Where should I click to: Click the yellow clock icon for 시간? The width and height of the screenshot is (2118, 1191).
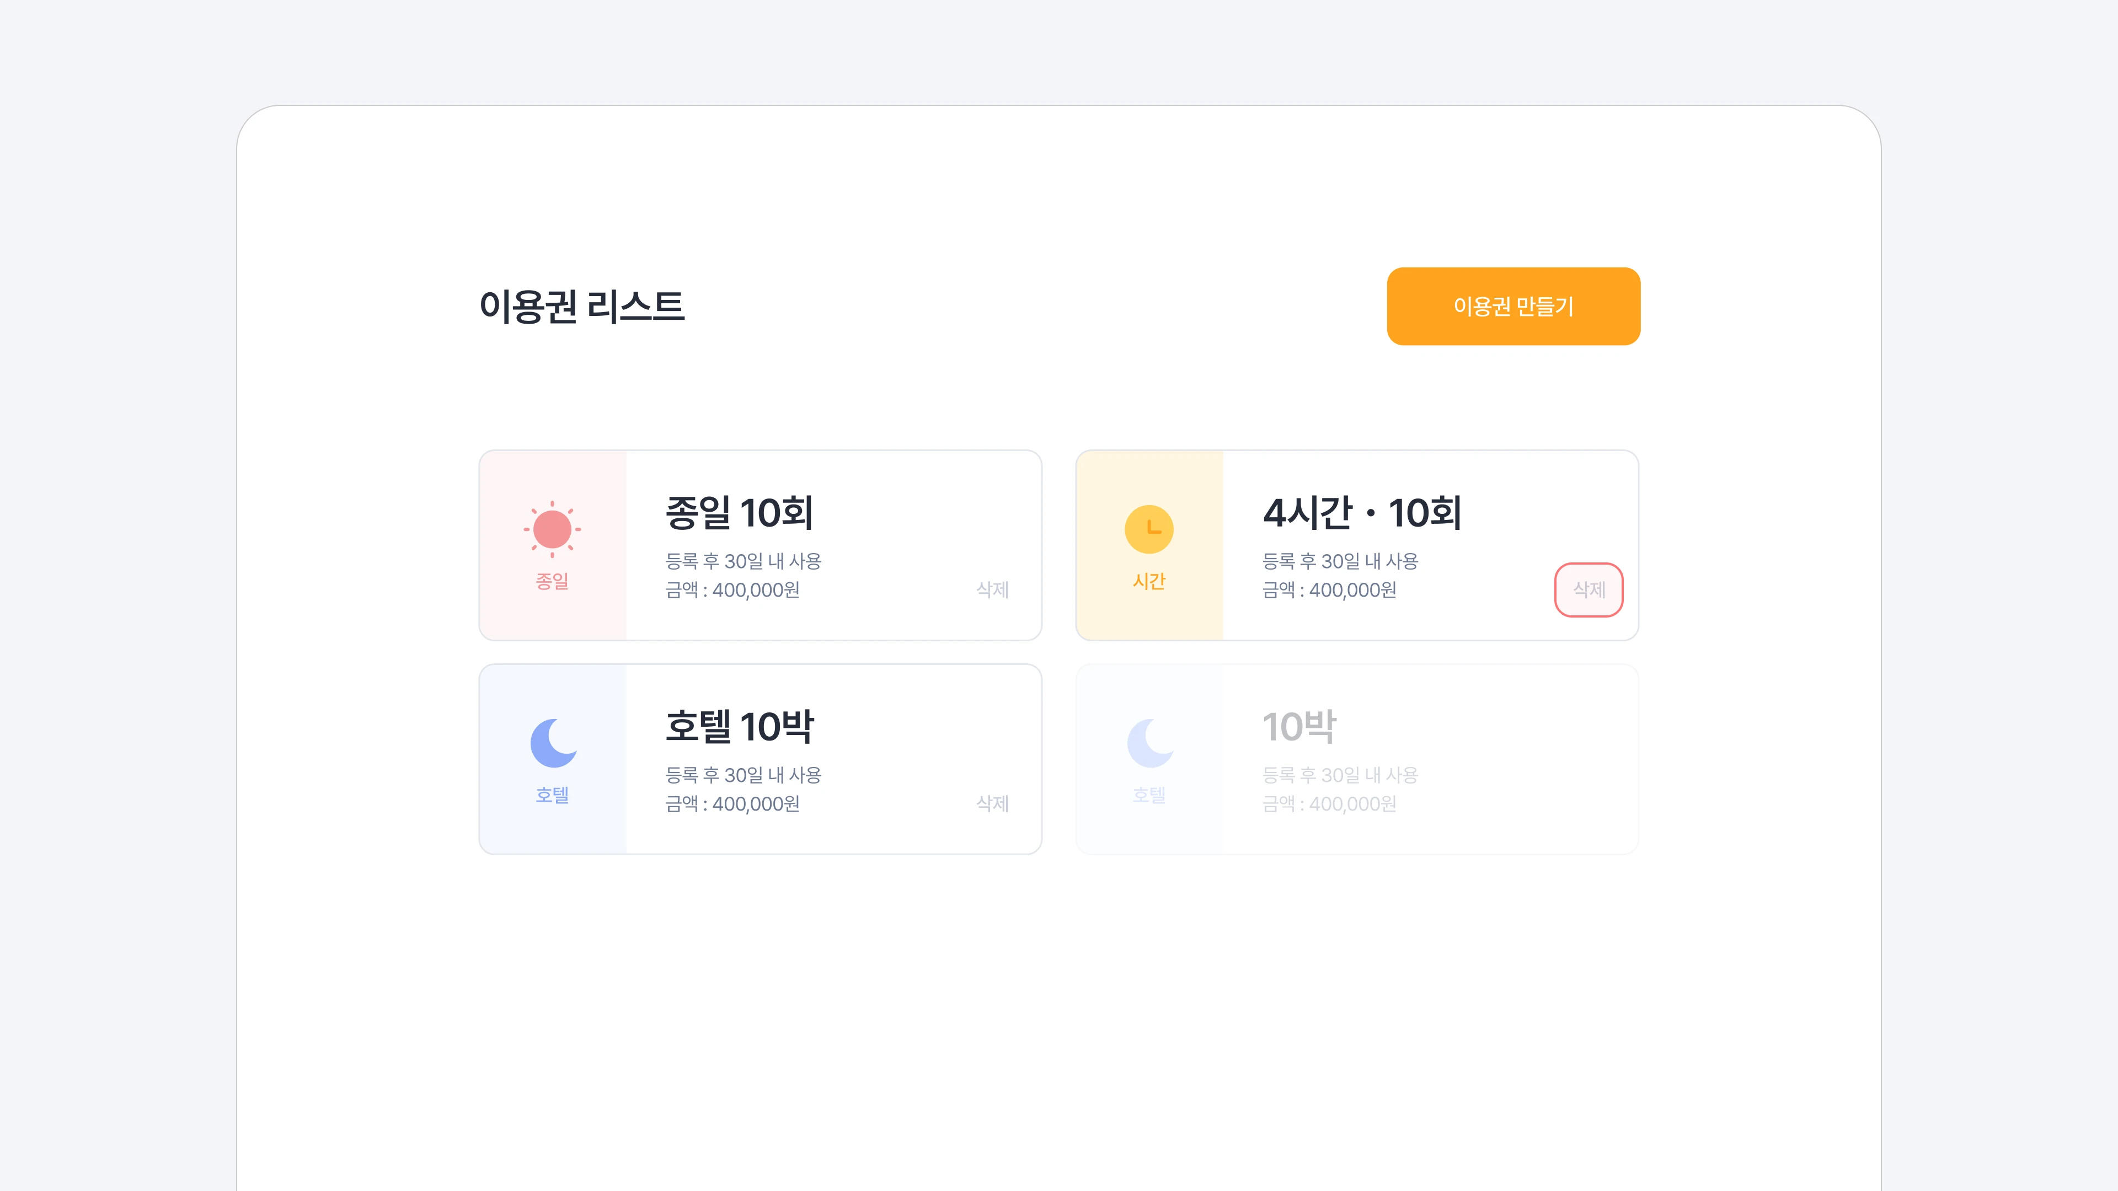point(1148,529)
